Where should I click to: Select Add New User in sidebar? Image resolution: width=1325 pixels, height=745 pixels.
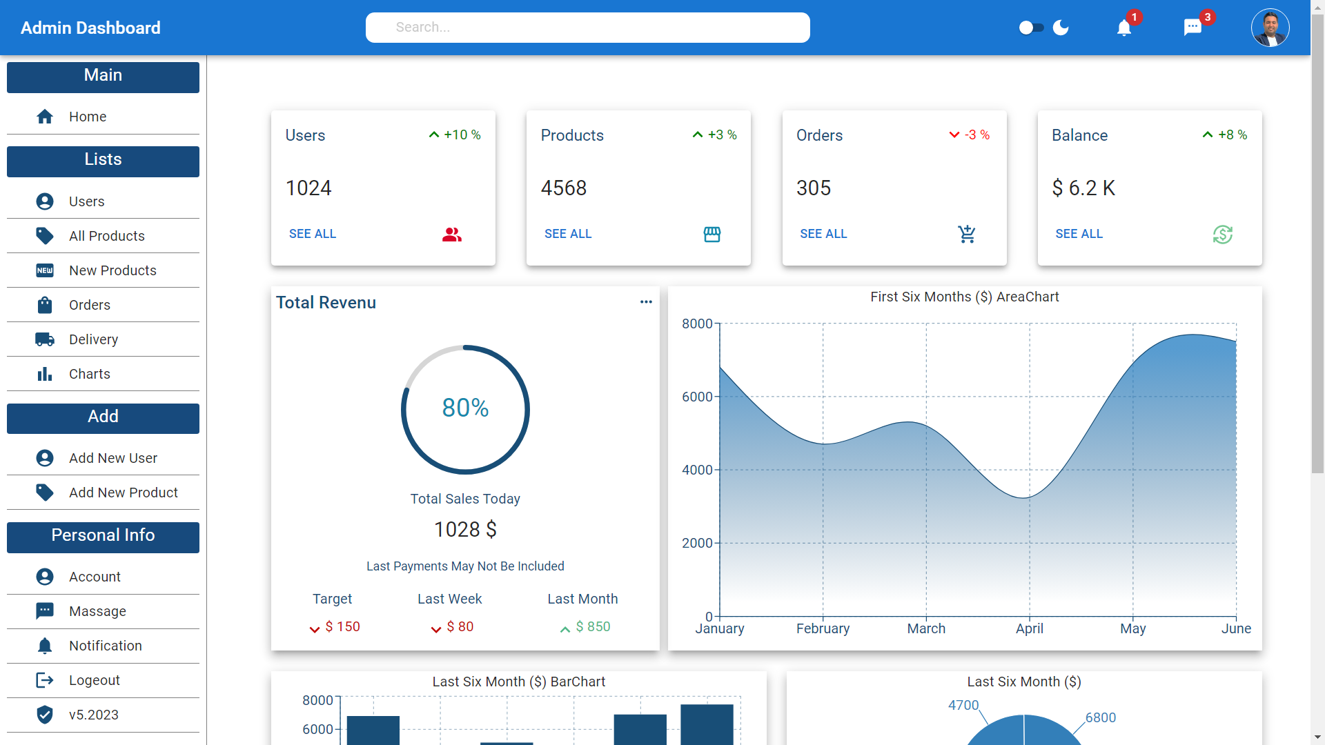pos(112,458)
